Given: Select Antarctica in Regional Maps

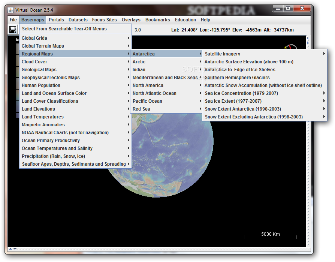Looking at the screenshot, I should click(x=166, y=54).
